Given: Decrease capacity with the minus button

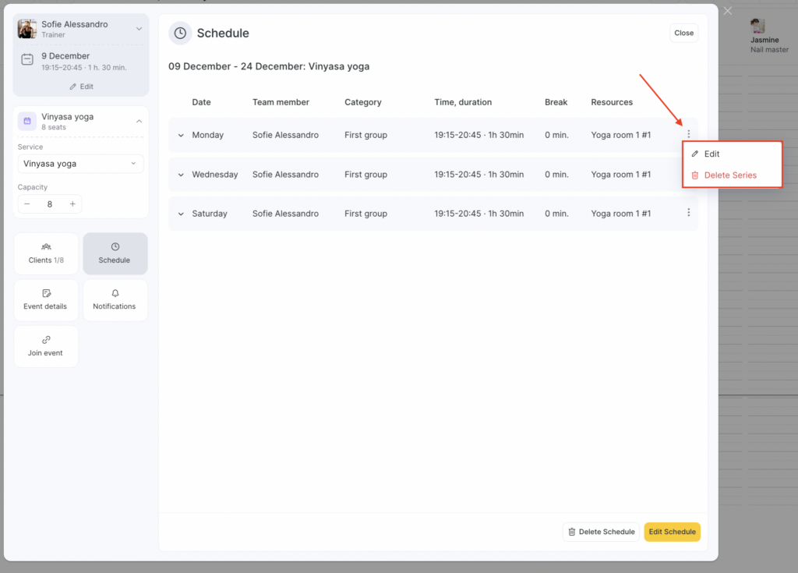Looking at the screenshot, I should click(27, 204).
